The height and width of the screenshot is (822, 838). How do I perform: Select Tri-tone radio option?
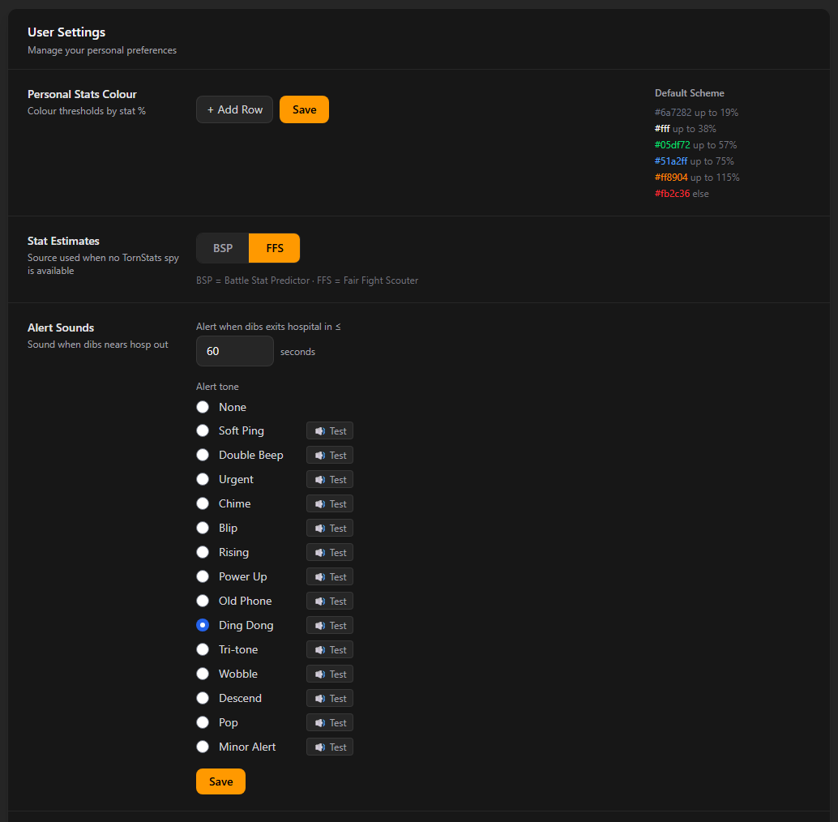point(203,649)
